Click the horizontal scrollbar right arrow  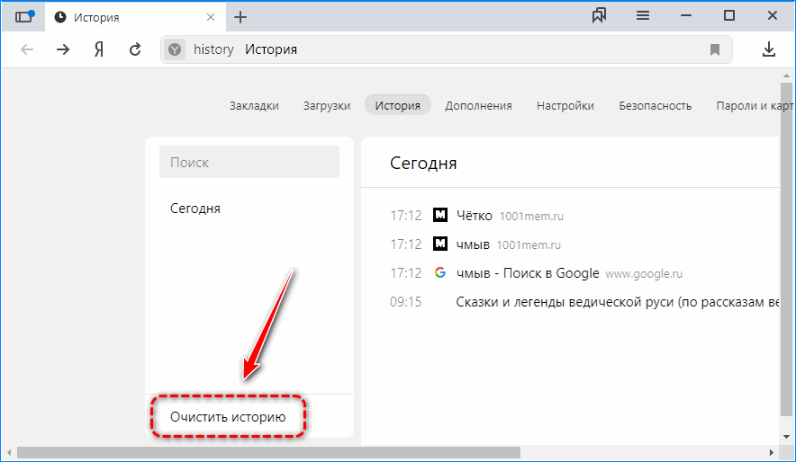point(771,452)
